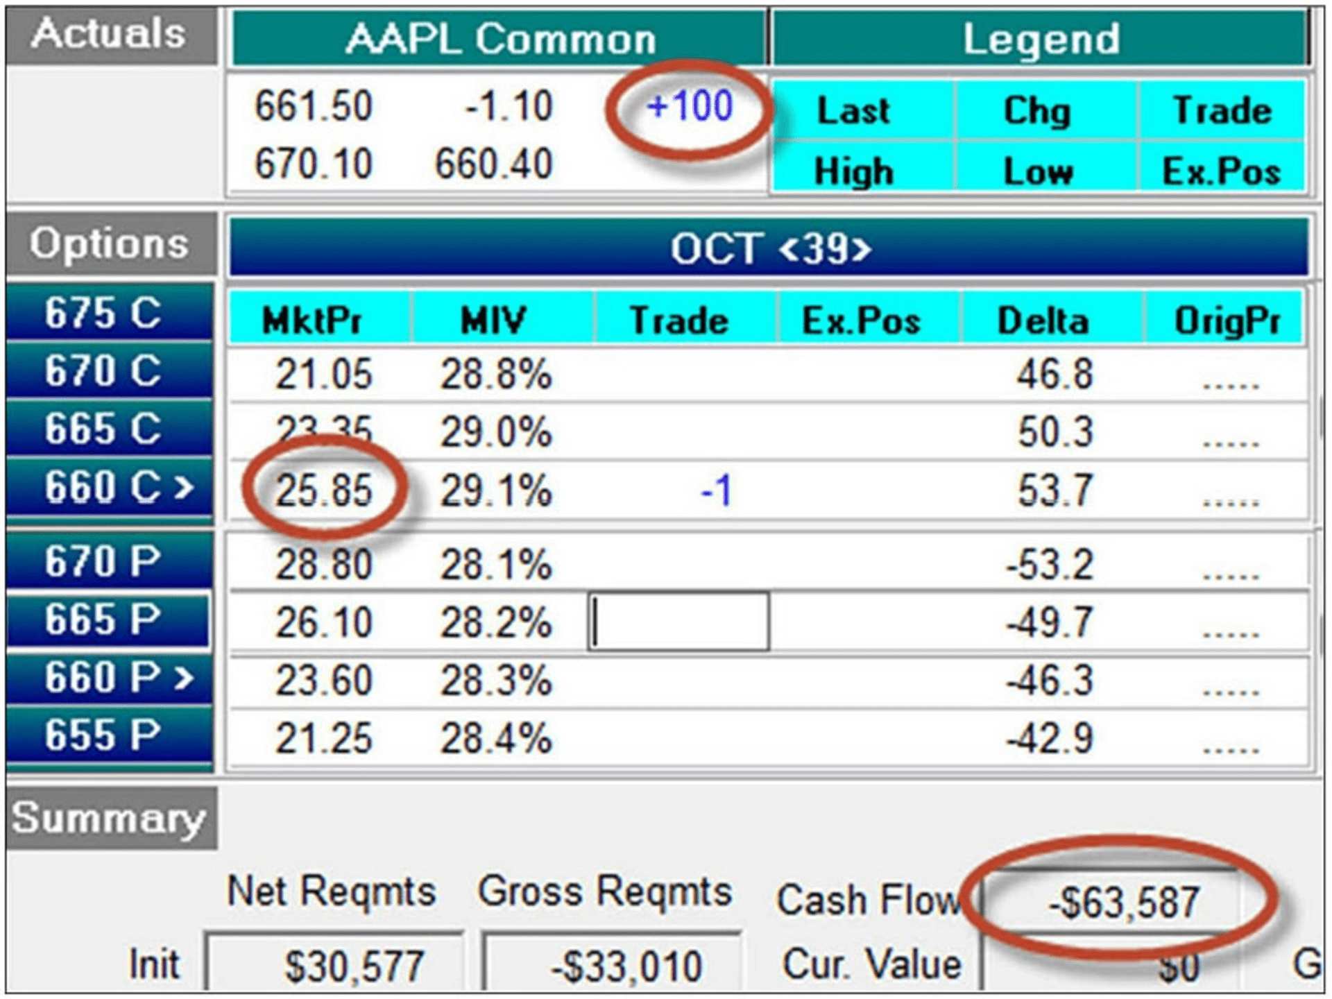Click delta value 50.3
This screenshot has width=1332, height=999.
1054,432
